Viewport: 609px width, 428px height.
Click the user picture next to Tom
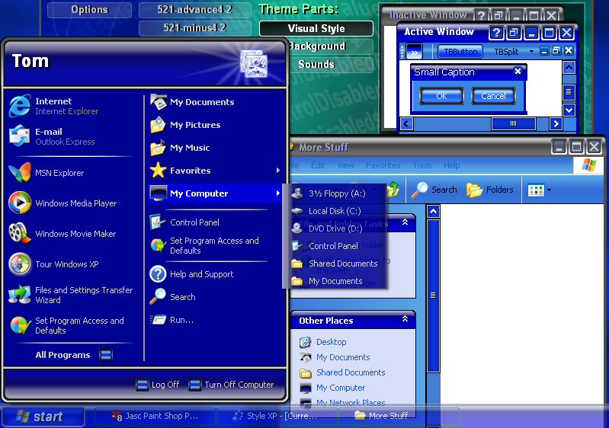(x=254, y=64)
